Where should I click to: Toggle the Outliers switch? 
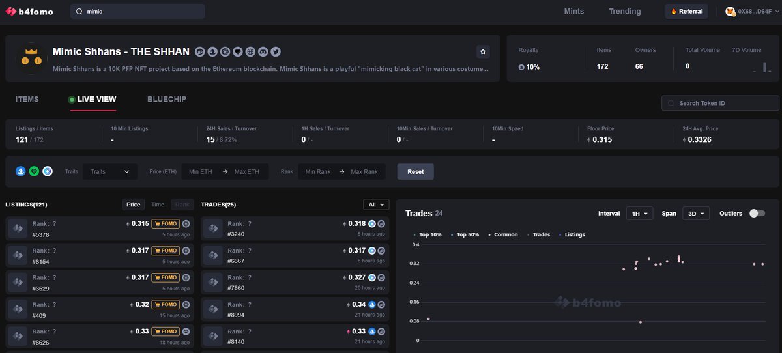point(757,214)
